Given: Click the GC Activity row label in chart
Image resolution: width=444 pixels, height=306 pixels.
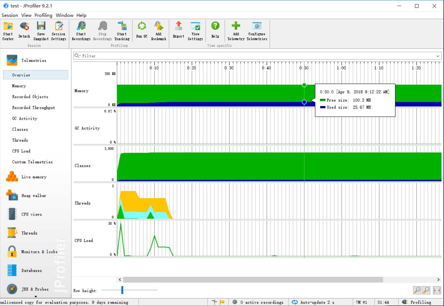Looking at the screenshot, I should 87,128.
